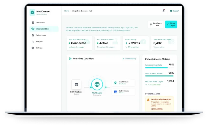Select Integration Hub in sidebar
Screen dimensions: 208x126
[x=42, y=29]
